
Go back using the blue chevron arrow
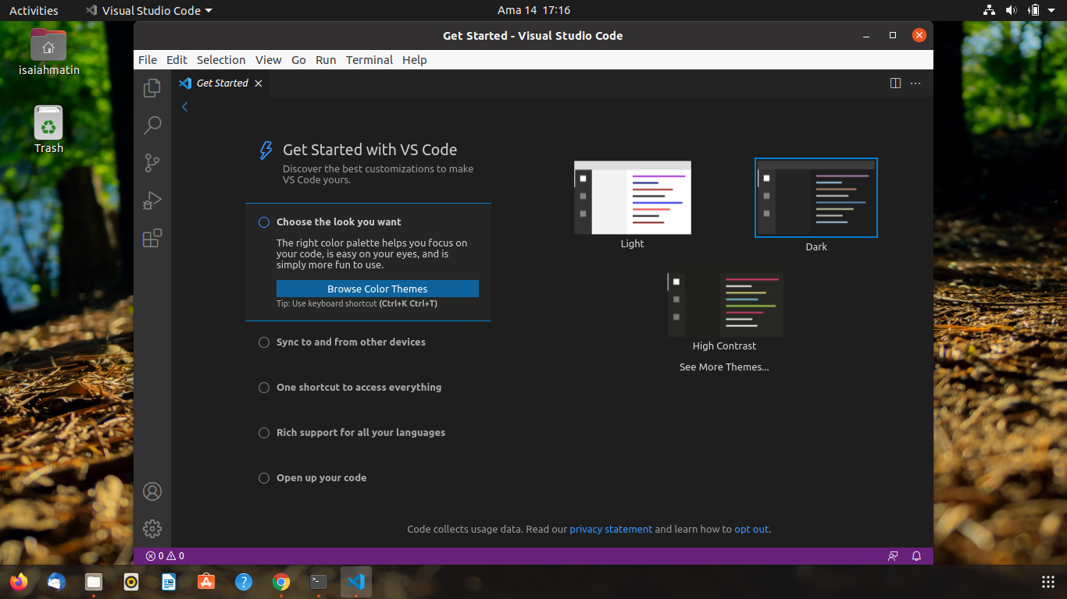pyautogui.click(x=185, y=107)
